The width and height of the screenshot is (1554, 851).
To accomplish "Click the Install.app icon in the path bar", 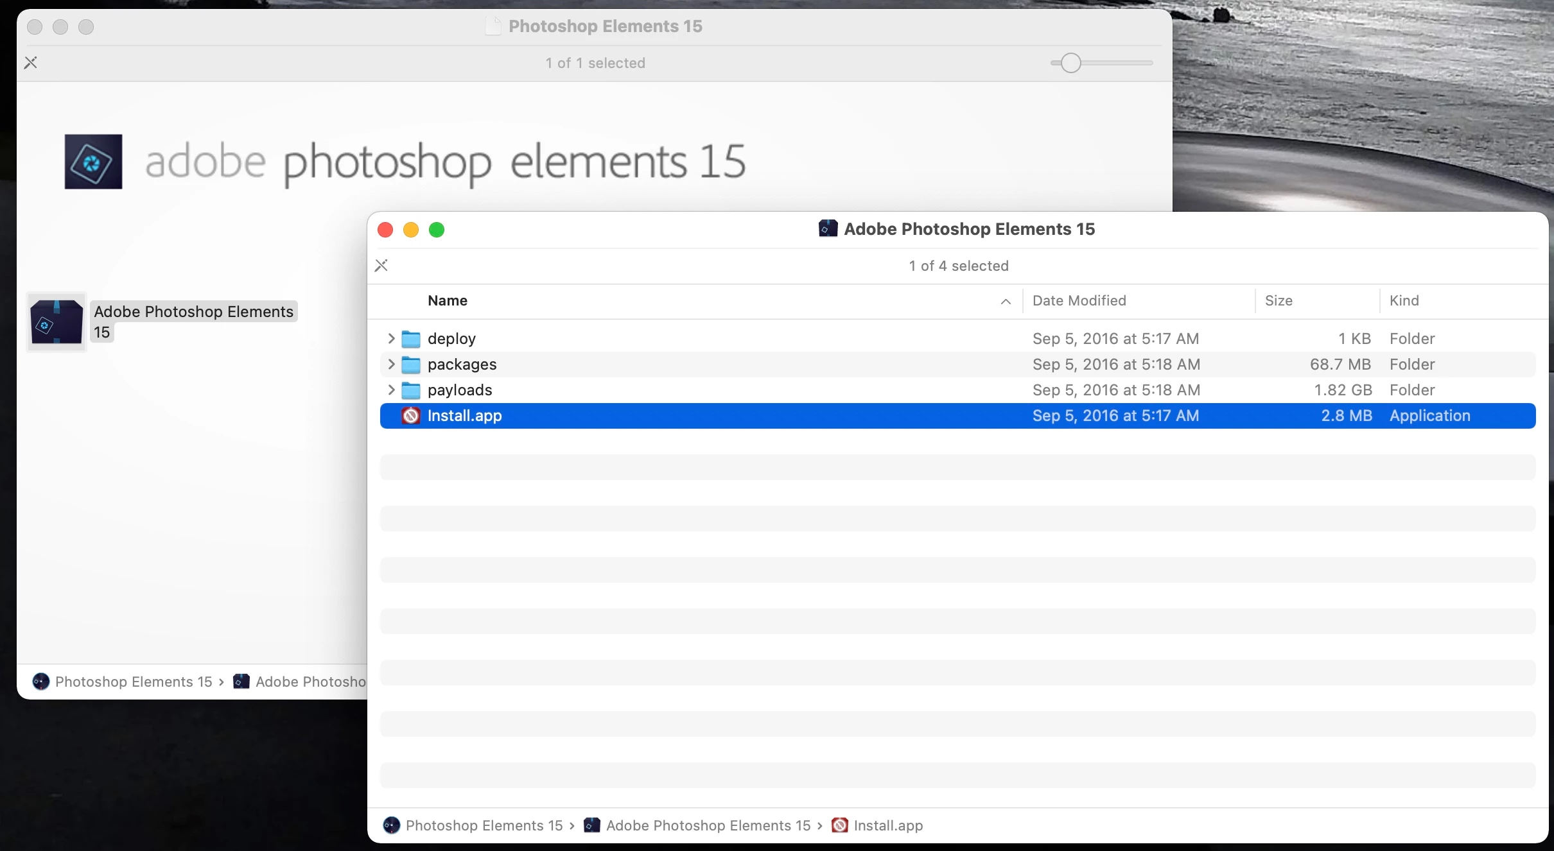I will [x=839, y=825].
